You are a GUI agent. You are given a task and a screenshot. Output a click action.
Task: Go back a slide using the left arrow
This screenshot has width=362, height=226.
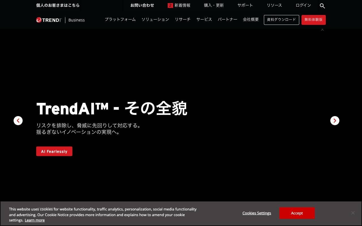[x=18, y=121]
